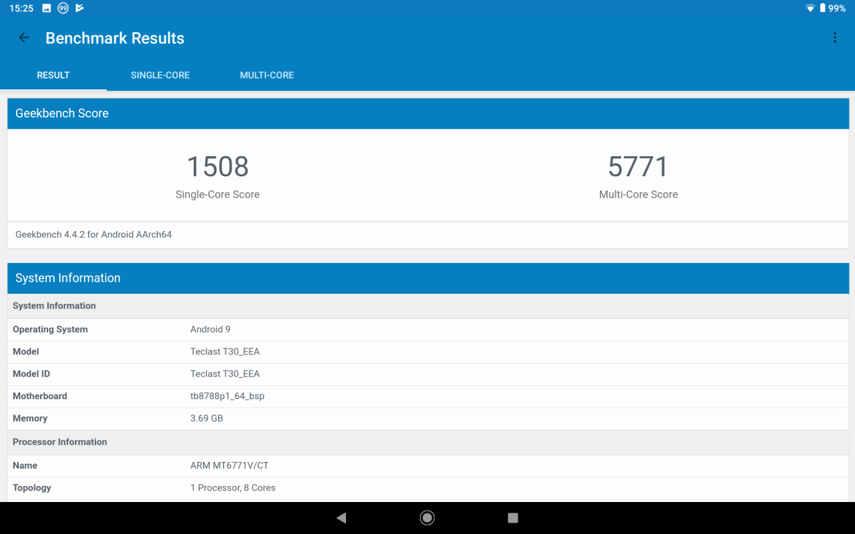Viewport: 855px width, 534px height.
Task: Tap the Processor Information subheading
Action: coord(428,442)
